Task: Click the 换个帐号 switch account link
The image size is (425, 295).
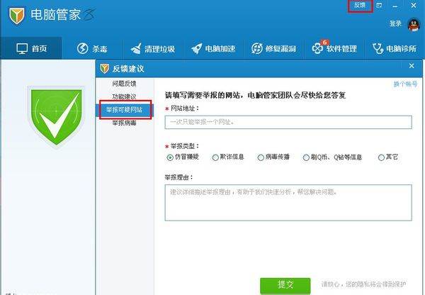Action: (x=405, y=84)
